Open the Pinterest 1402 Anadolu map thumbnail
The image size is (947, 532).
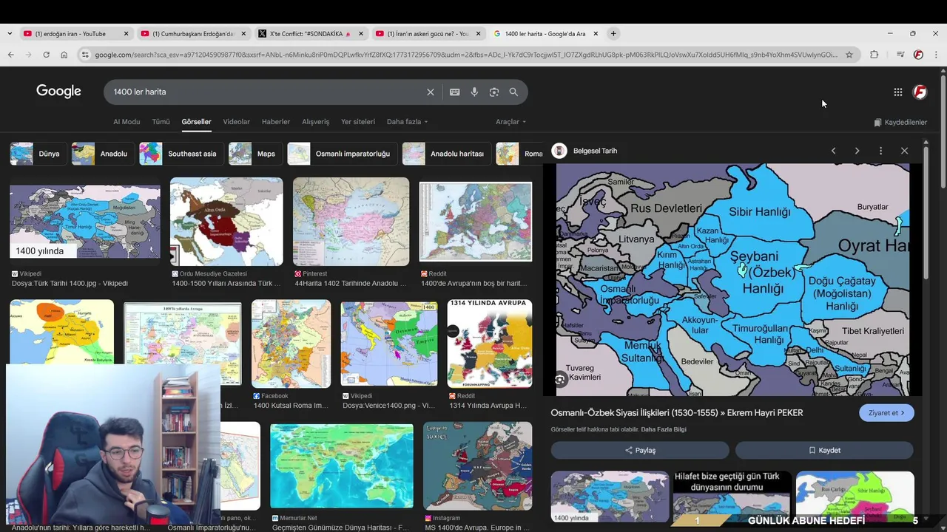click(x=351, y=222)
